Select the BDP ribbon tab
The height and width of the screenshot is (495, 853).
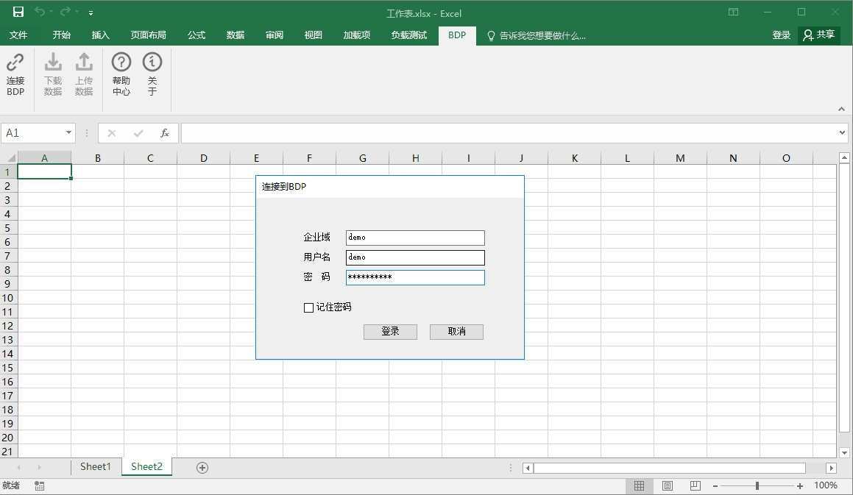[457, 35]
